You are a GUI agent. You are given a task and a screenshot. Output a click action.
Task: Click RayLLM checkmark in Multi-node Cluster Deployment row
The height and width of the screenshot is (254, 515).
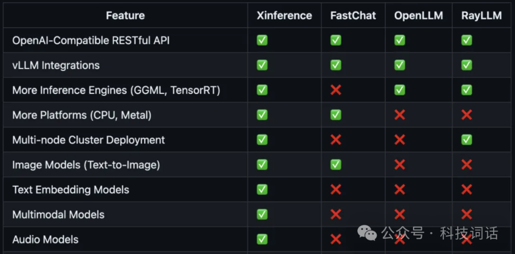click(466, 140)
